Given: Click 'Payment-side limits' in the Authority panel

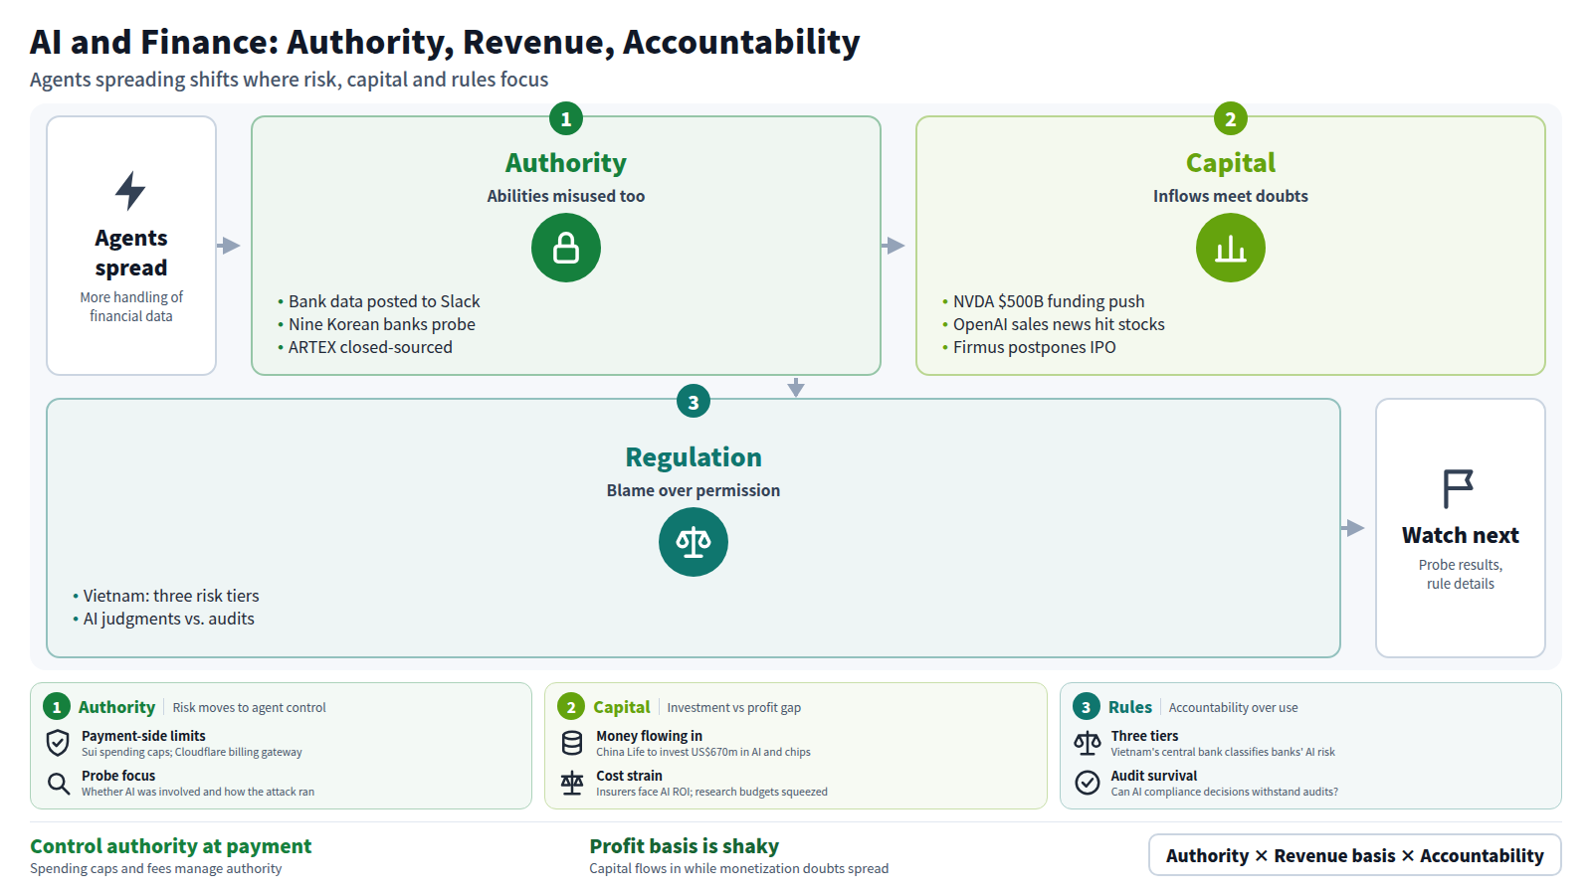Looking at the screenshot, I should click(143, 736).
